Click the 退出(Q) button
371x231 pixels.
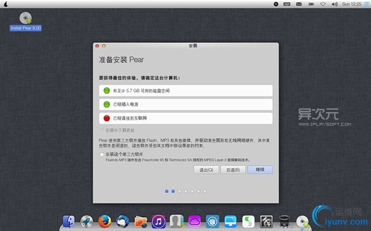click(x=206, y=170)
